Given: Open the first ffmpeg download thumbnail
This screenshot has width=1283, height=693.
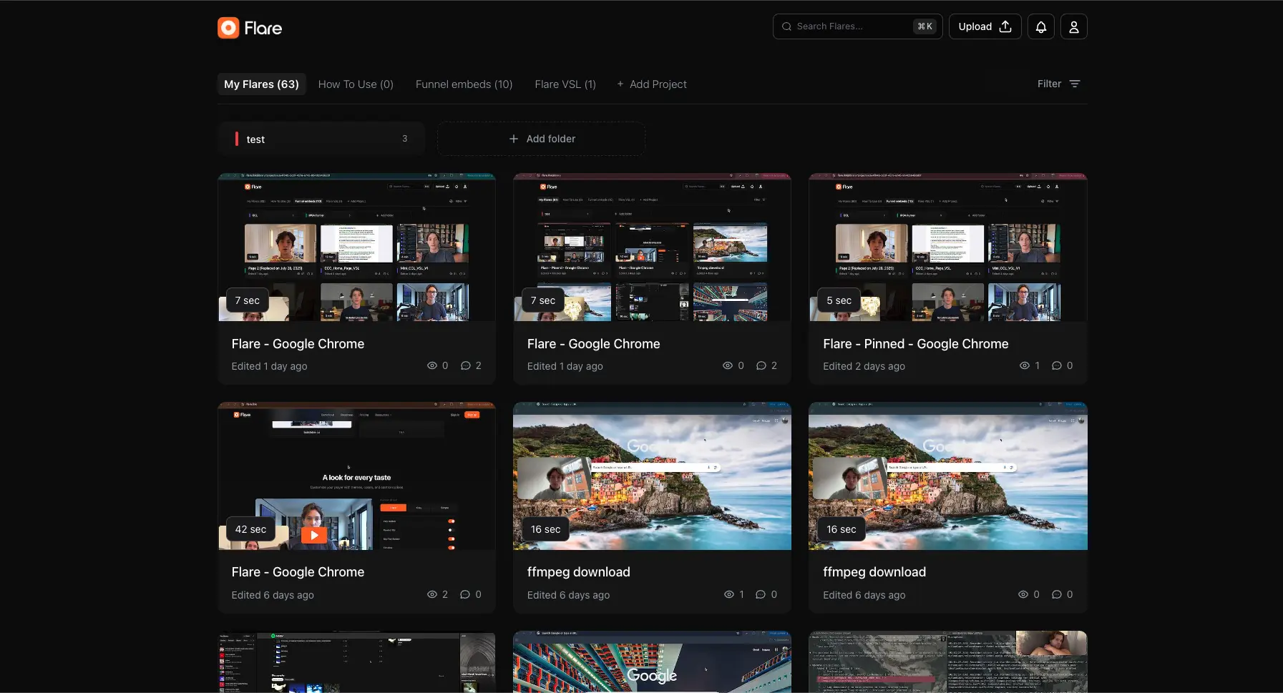Looking at the screenshot, I should (x=652, y=476).
